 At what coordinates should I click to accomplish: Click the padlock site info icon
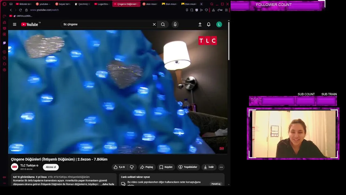(26, 10)
